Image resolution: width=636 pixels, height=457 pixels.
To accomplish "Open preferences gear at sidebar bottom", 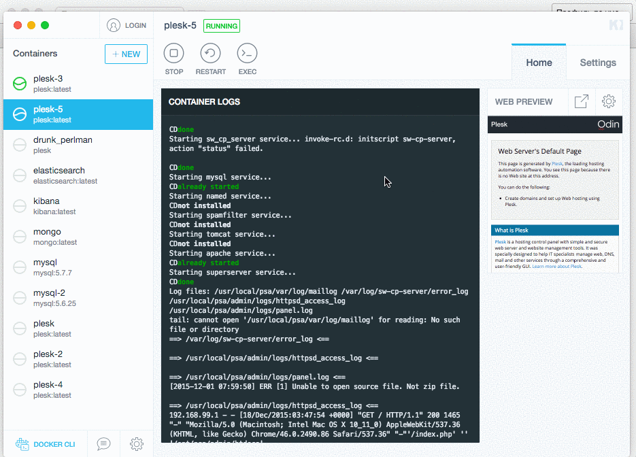I will [x=136, y=443].
